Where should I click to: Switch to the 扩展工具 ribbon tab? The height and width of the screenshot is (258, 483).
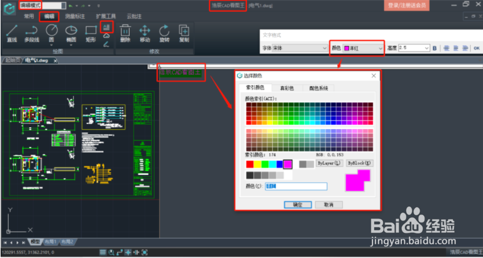coord(106,17)
